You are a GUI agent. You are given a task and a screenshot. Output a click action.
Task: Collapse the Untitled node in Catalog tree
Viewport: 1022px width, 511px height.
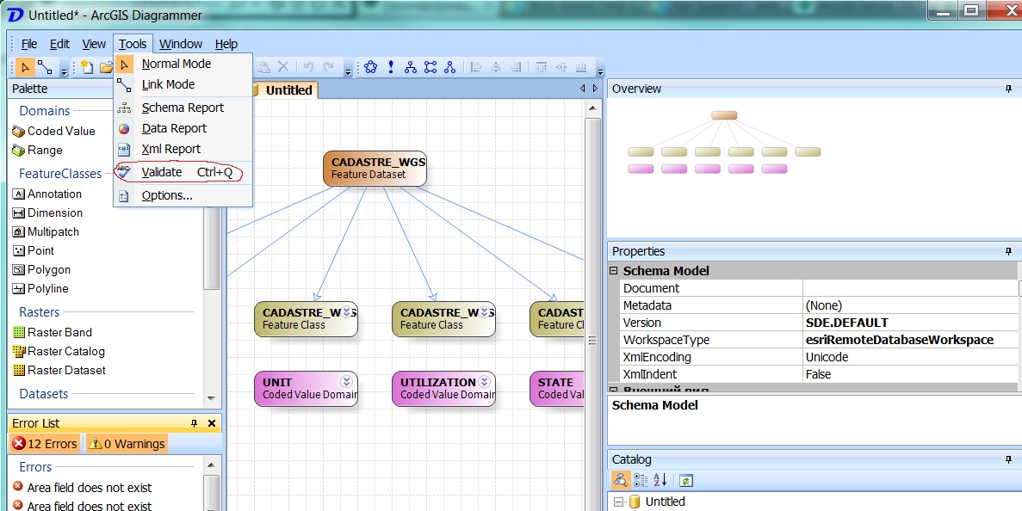click(618, 502)
